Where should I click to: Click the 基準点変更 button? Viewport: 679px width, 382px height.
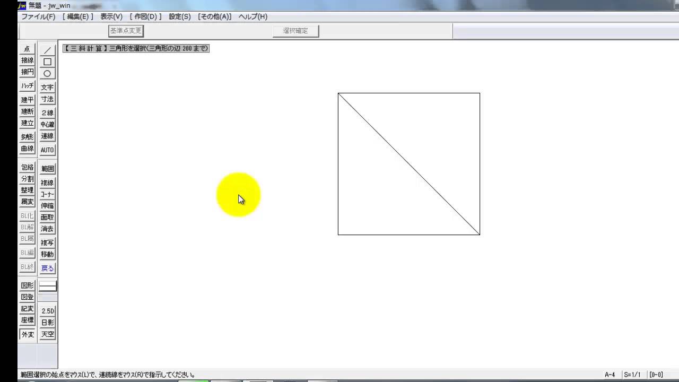pyautogui.click(x=126, y=31)
